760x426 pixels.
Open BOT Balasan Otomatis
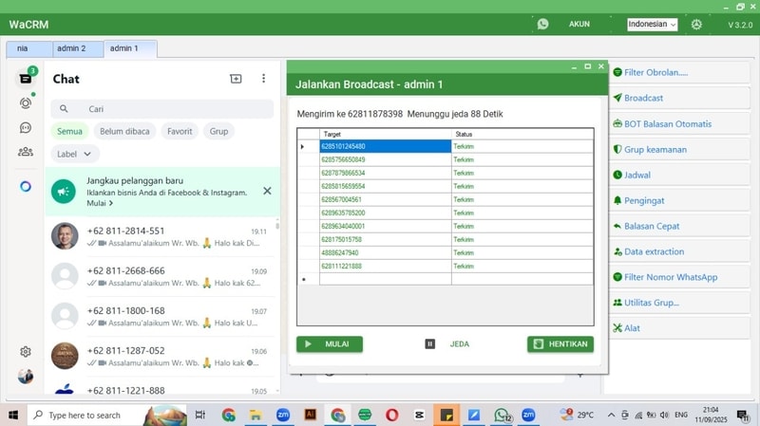click(x=678, y=124)
